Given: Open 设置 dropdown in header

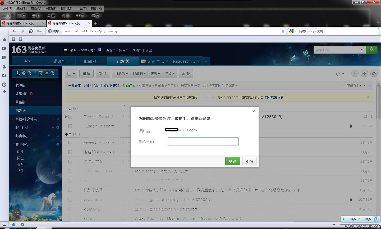Looking at the screenshot, I should coord(110,50).
